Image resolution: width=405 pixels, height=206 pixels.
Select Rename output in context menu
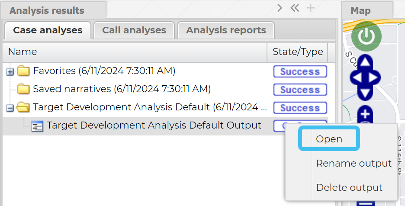coord(354,164)
